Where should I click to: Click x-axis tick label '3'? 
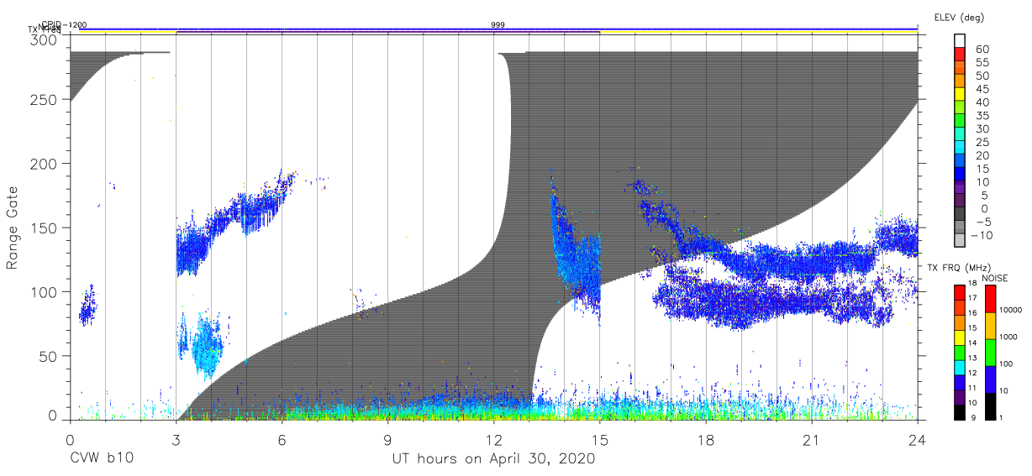click(176, 439)
